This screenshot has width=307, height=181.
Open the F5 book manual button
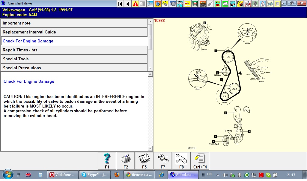coord(144,161)
